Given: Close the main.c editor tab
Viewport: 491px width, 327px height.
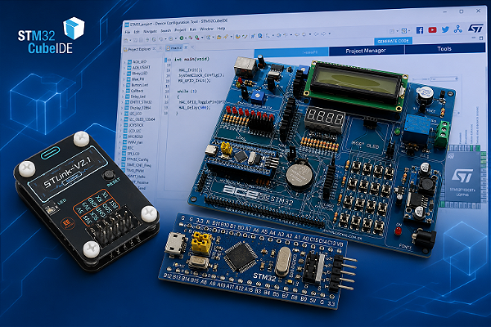Looking at the screenshot, I should point(186,47).
